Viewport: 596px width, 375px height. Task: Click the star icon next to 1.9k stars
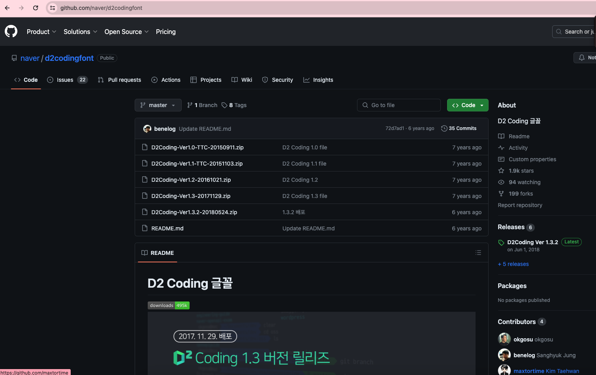pos(501,171)
